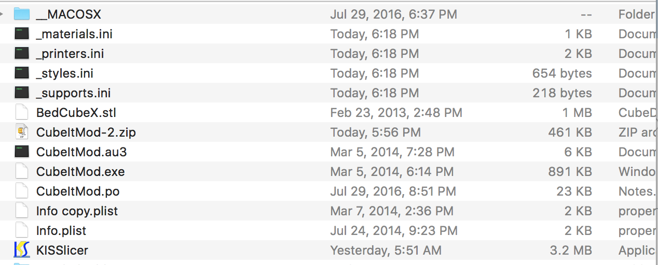Click the _materials.ini file name
This screenshot has width=658, height=265.
coord(74,34)
